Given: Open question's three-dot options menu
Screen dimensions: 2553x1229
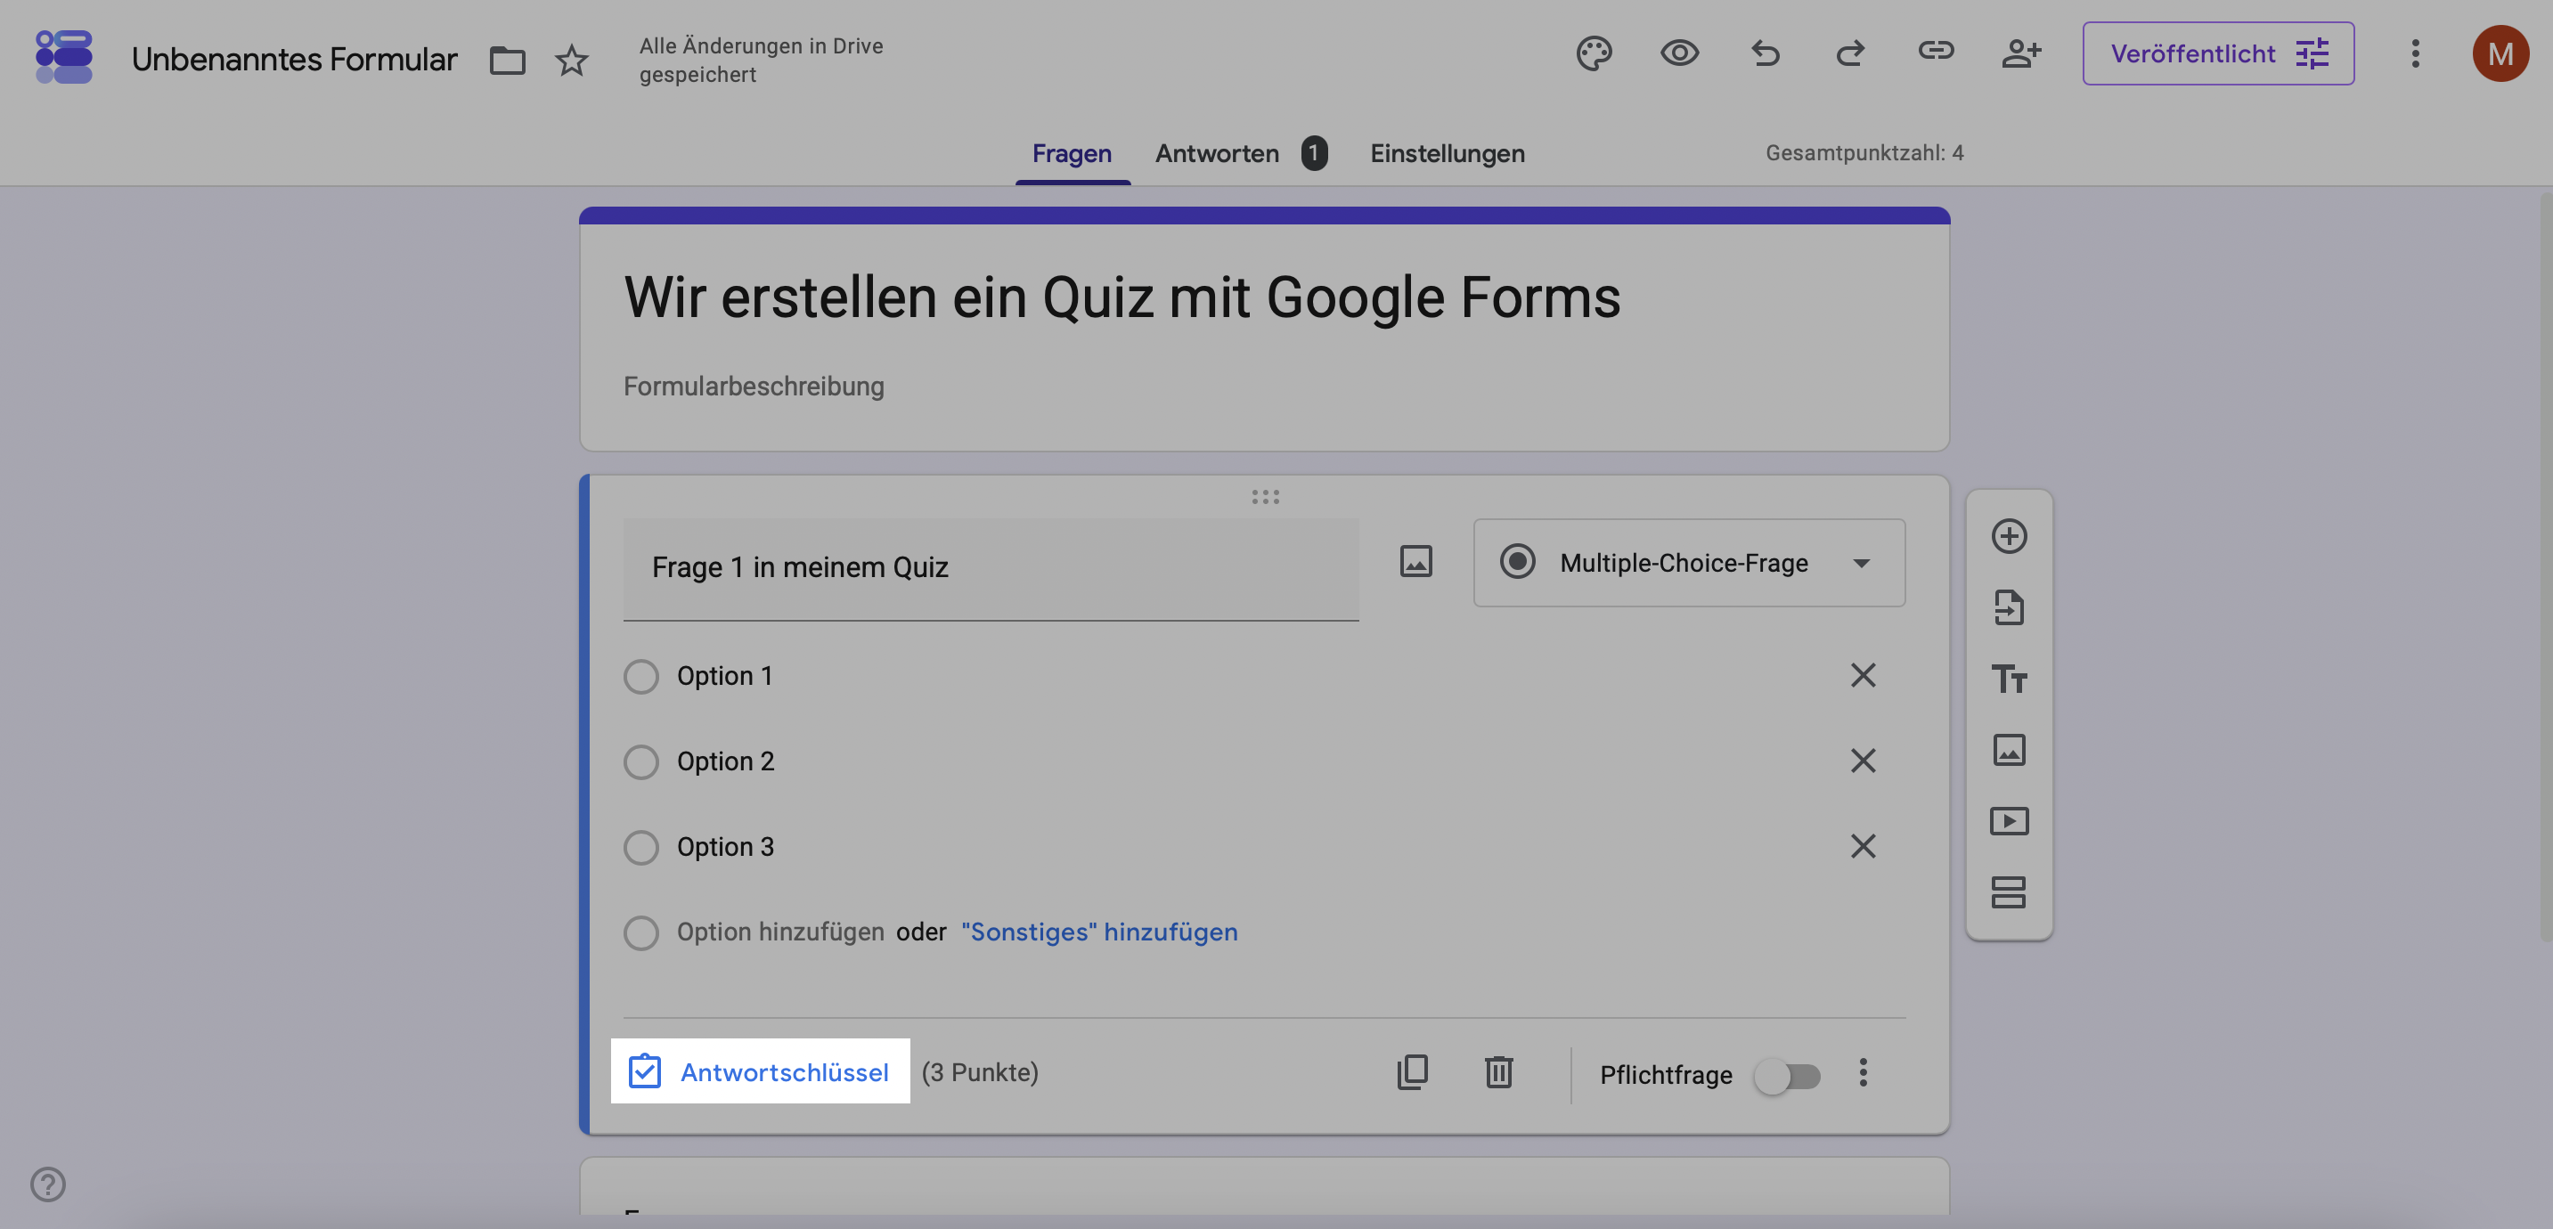Looking at the screenshot, I should [1863, 1072].
